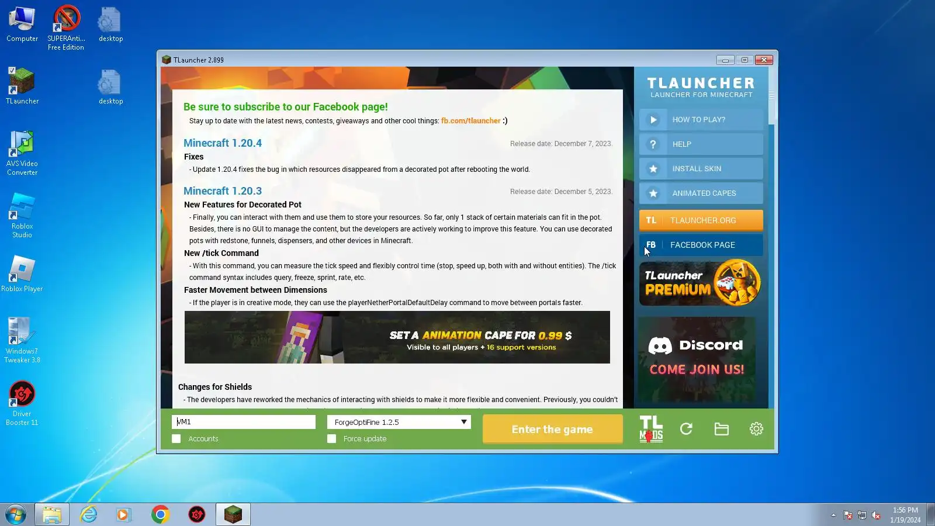Click the star icon beside Install Skin
Viewport: 935px width, 526px height.
653,169
